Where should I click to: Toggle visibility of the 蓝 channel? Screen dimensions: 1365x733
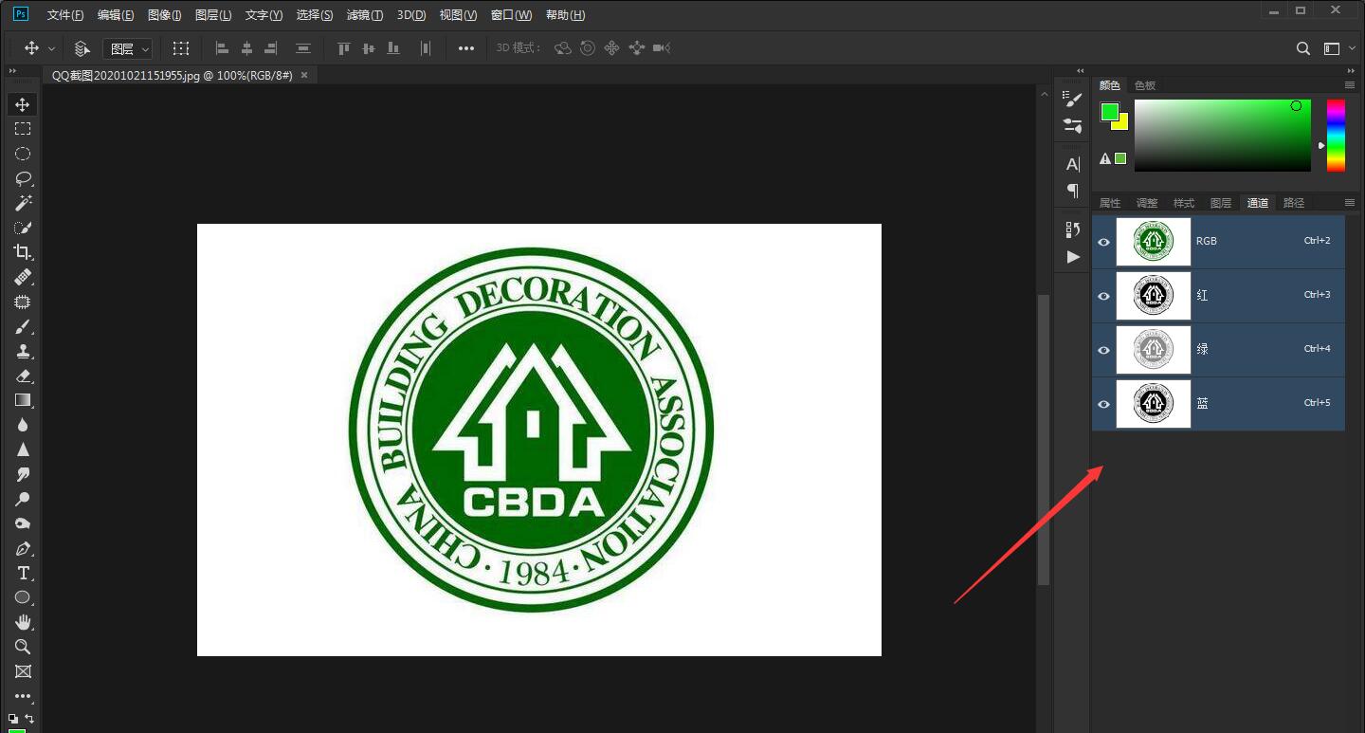click(1103, 404)
